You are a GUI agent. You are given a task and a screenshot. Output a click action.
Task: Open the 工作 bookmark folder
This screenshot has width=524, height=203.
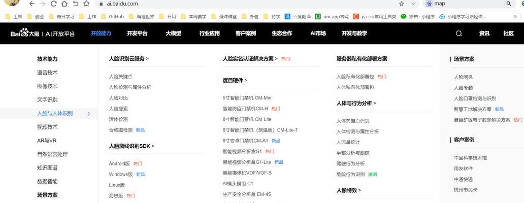87,16
